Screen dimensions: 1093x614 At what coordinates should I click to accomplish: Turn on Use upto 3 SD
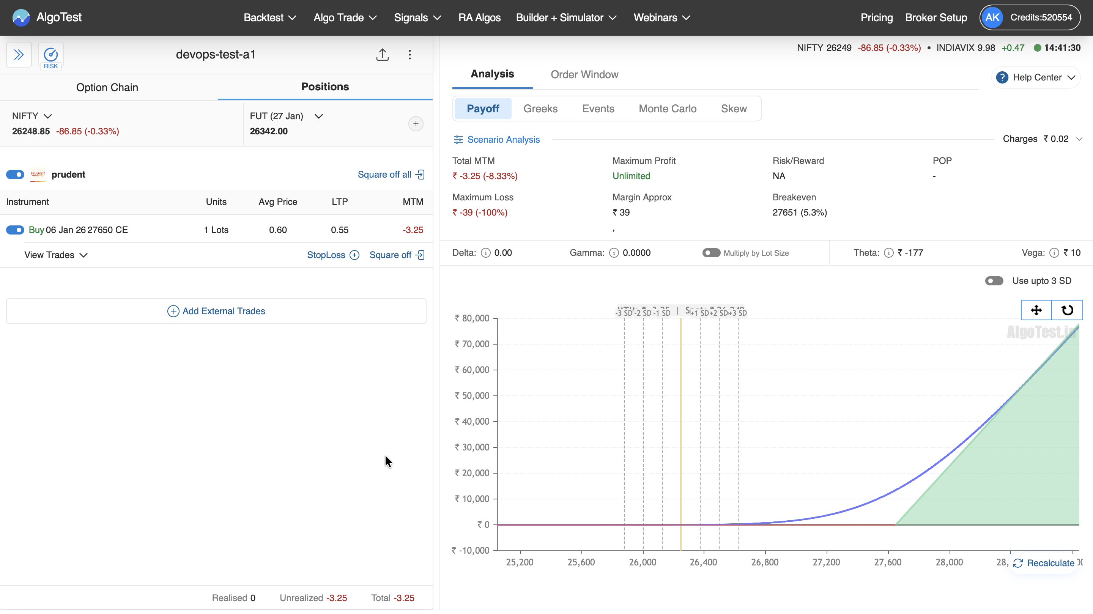[994, 281]
